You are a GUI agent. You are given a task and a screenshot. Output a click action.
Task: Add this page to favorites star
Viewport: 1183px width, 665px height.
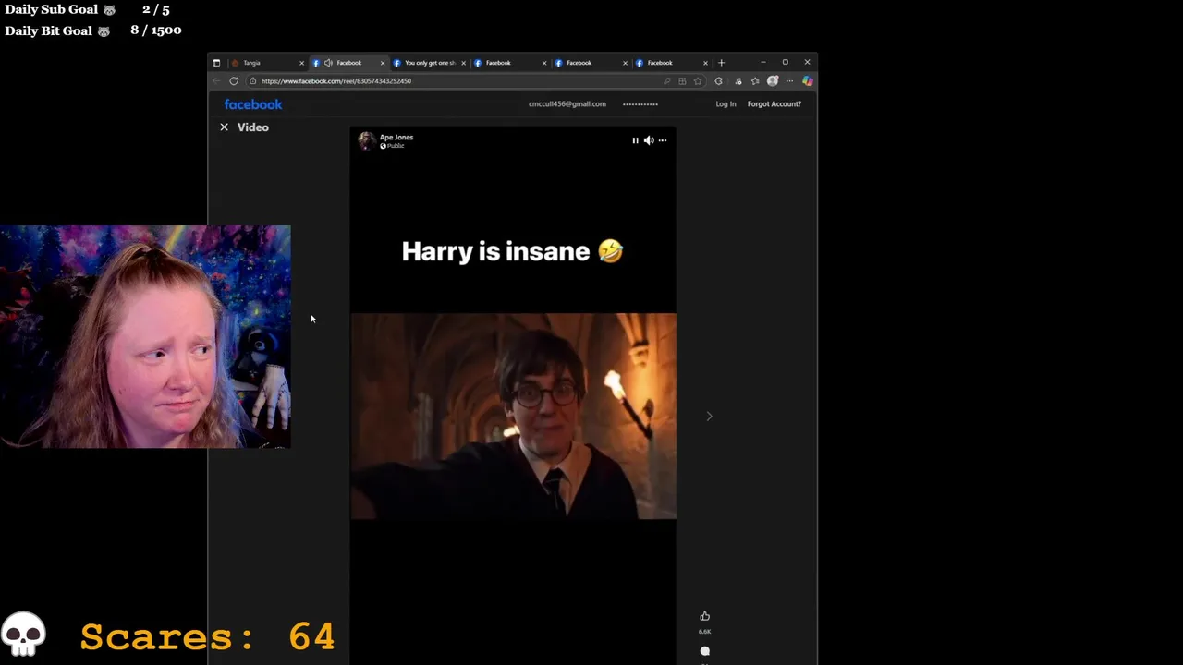[698, 81]
